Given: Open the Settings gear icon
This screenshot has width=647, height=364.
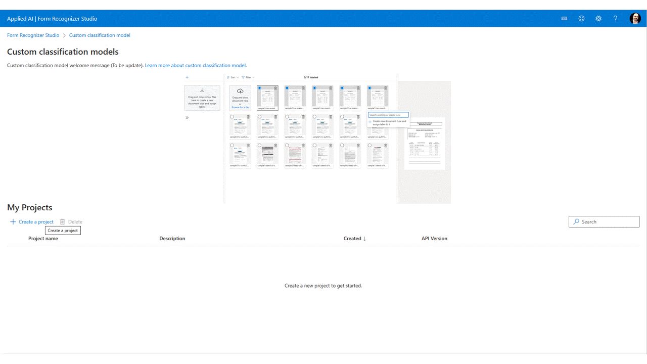Looking at the screenshot, I should [598, 18].
